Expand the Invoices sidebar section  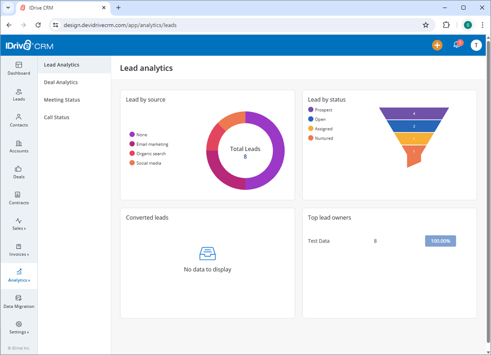19,250
